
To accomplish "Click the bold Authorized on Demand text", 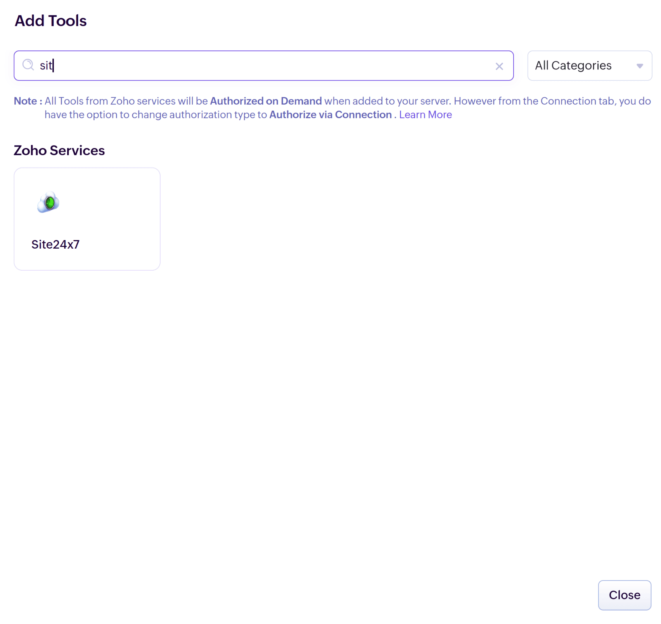I will click(x=266, y=101).
